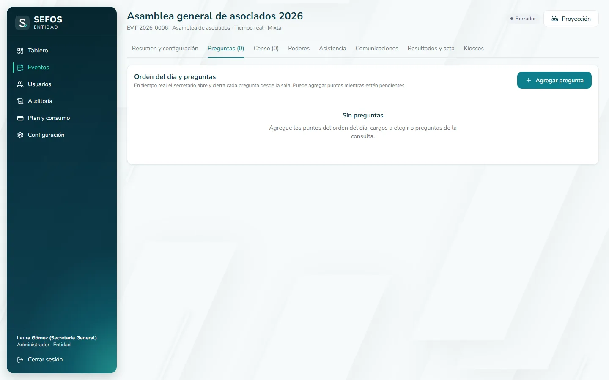Open the Configuración gear icon
Viewport: 609px width, 380px height.
(x=20, y=135)
